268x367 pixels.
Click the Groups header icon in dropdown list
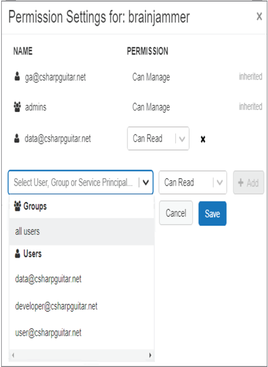[18, 206]
